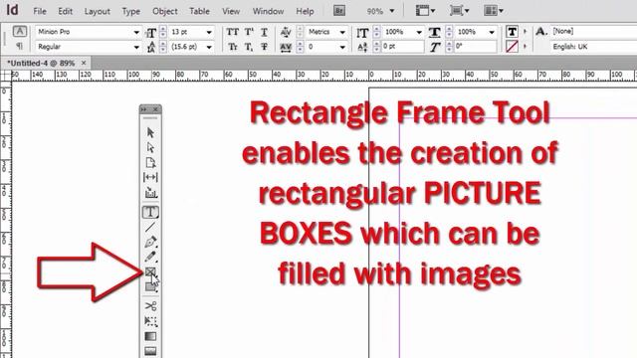Viewport: 637px width, 358px height.
Task: Select the Free Transform tool
Action: [x=150, y=321]
